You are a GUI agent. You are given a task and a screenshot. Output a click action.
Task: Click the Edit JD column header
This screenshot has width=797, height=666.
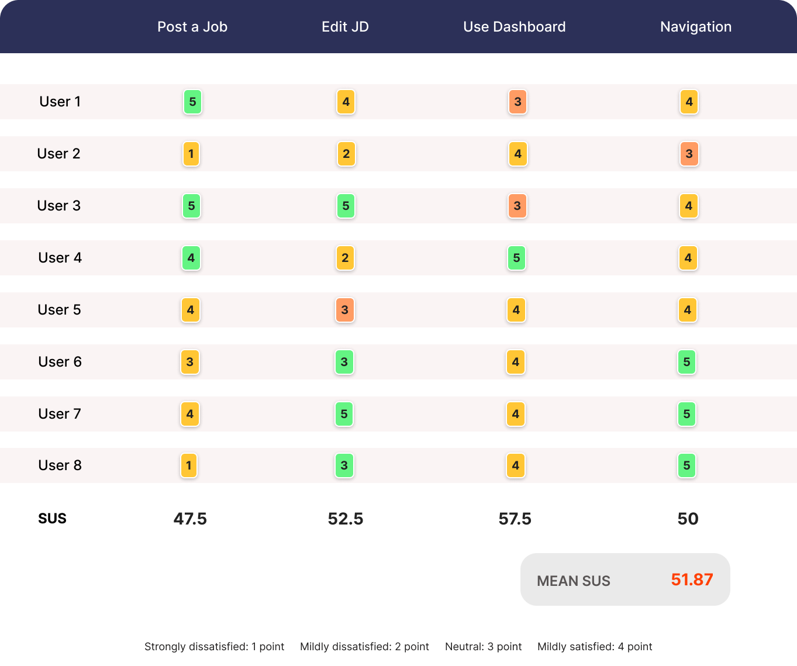(x=346, y=27)
